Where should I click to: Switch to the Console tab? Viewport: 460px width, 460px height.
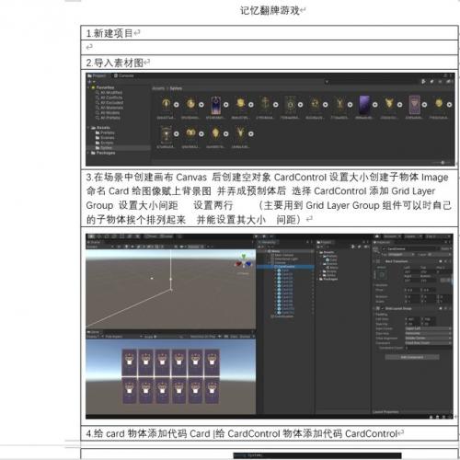[x=123, y=75]
